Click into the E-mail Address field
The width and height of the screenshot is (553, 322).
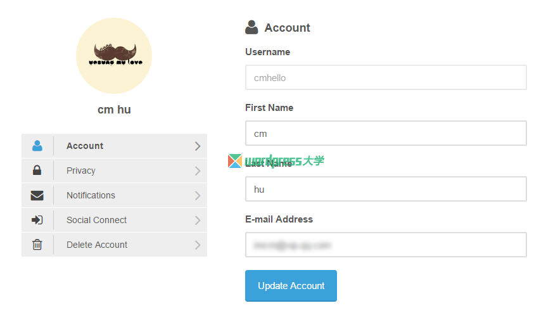point(386,245)
